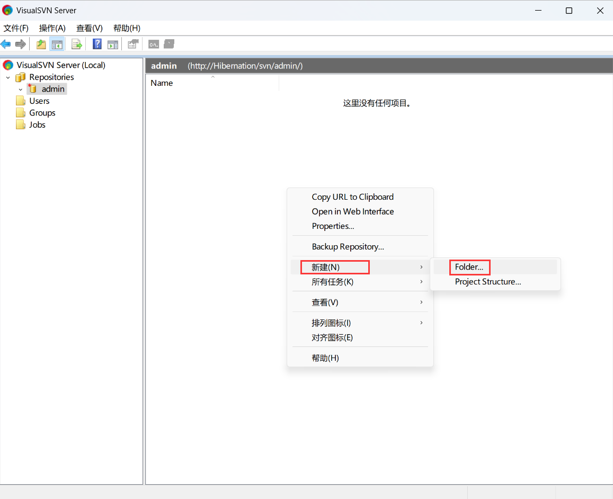
Task: Collapse the admin repository tree node
Action: point(21,90)
